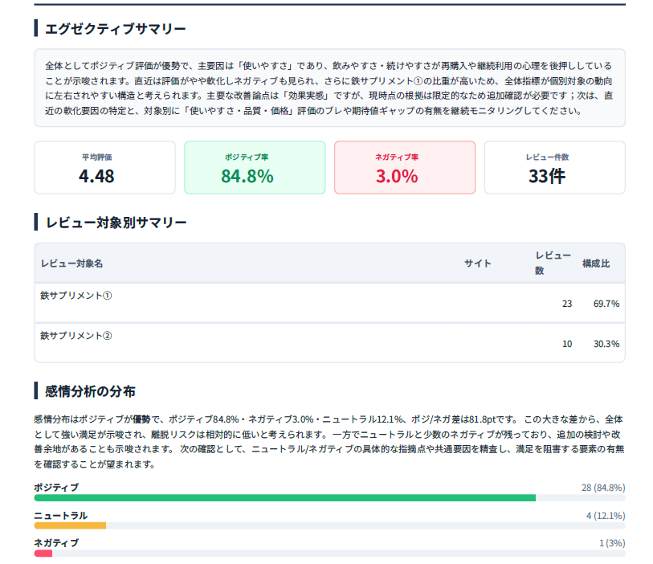Image resolution: width=653 pixels, height=564 pixels.
Task: Click the 30.3% ratio cell
Action: tap(606, 344)
